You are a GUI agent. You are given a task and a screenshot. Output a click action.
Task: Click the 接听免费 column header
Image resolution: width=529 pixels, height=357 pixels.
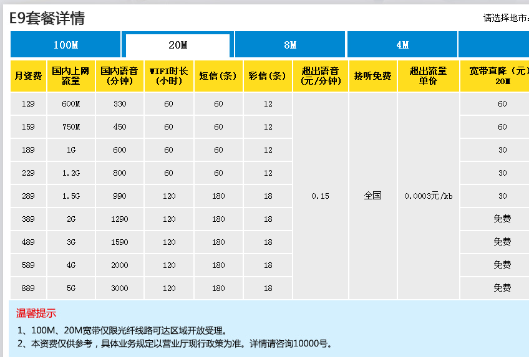pyautogui.click(x=372, y=76)
